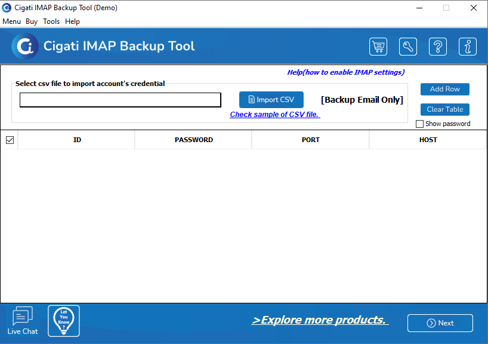Open the Menu menu
This screenshot has height=344, width=488.
(x=11, y=21)
